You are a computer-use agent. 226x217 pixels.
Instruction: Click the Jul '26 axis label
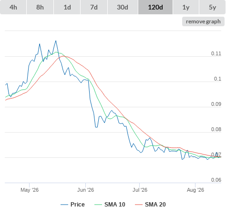140,190
